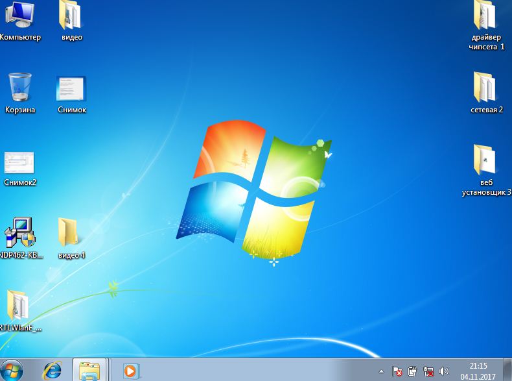512x381 pixels.
Task: Select the видео folder on desktop
Action: (71, 16)
